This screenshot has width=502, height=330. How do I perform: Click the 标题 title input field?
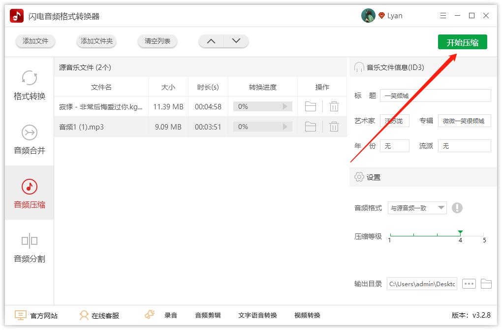tap(436, 95)
